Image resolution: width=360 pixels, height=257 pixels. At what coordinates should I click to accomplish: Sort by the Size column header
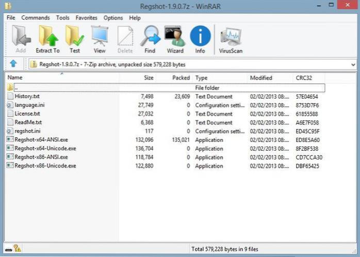[148, 78]
